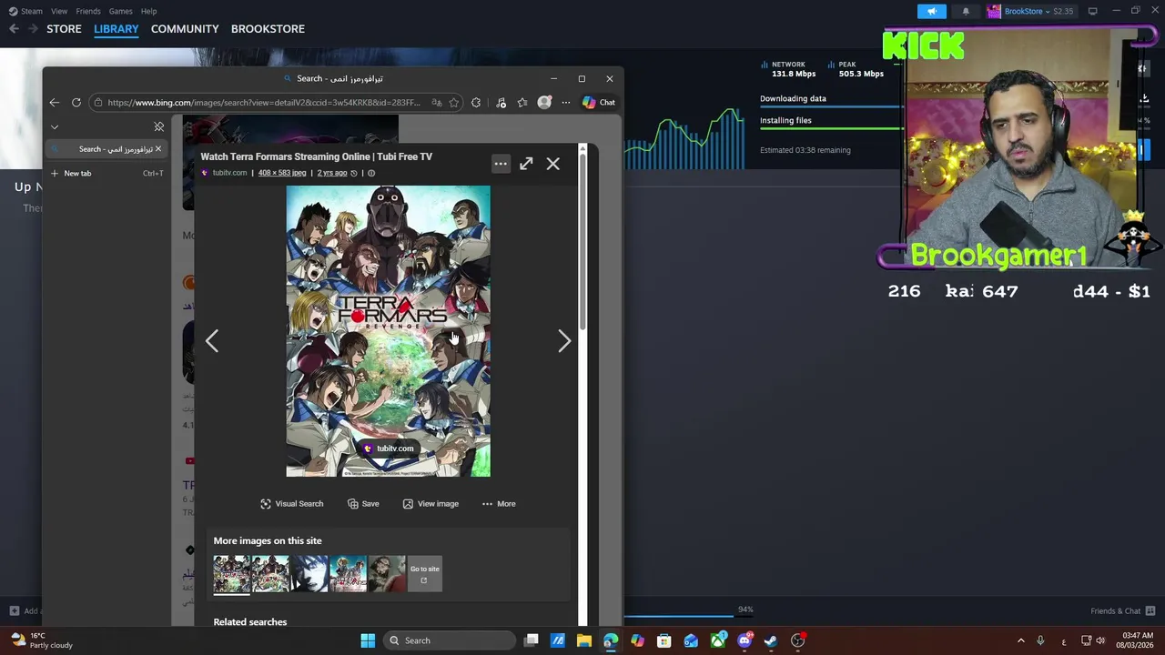The width and height of the screenshot is (1165, 655).
Task: Open the image detail three-dots menu
Action: click(501, 164)
